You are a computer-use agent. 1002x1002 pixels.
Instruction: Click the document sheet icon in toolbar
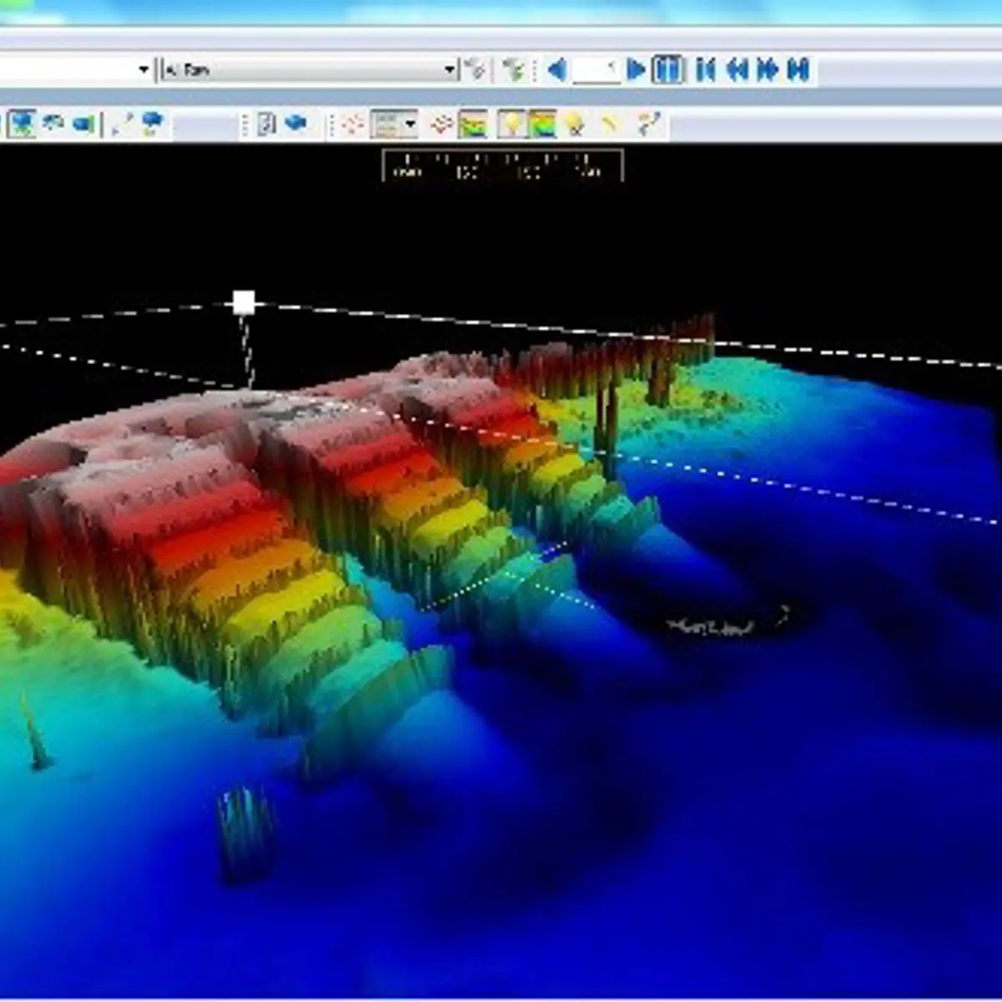[x=266, y=124]
